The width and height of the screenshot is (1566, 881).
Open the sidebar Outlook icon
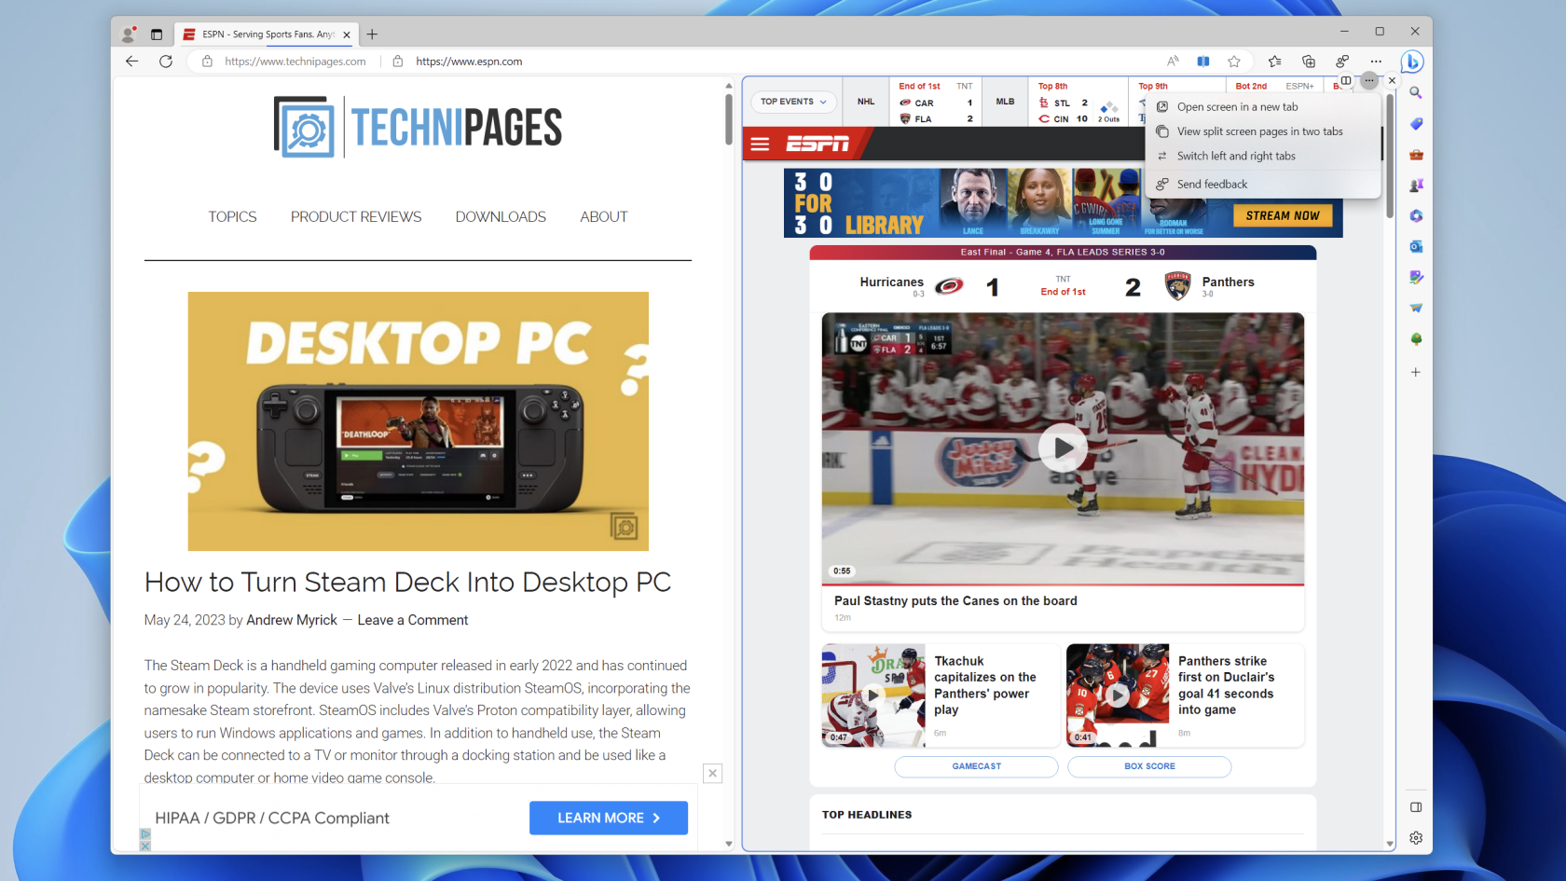pyautogui.click(x=1416, y=246)
